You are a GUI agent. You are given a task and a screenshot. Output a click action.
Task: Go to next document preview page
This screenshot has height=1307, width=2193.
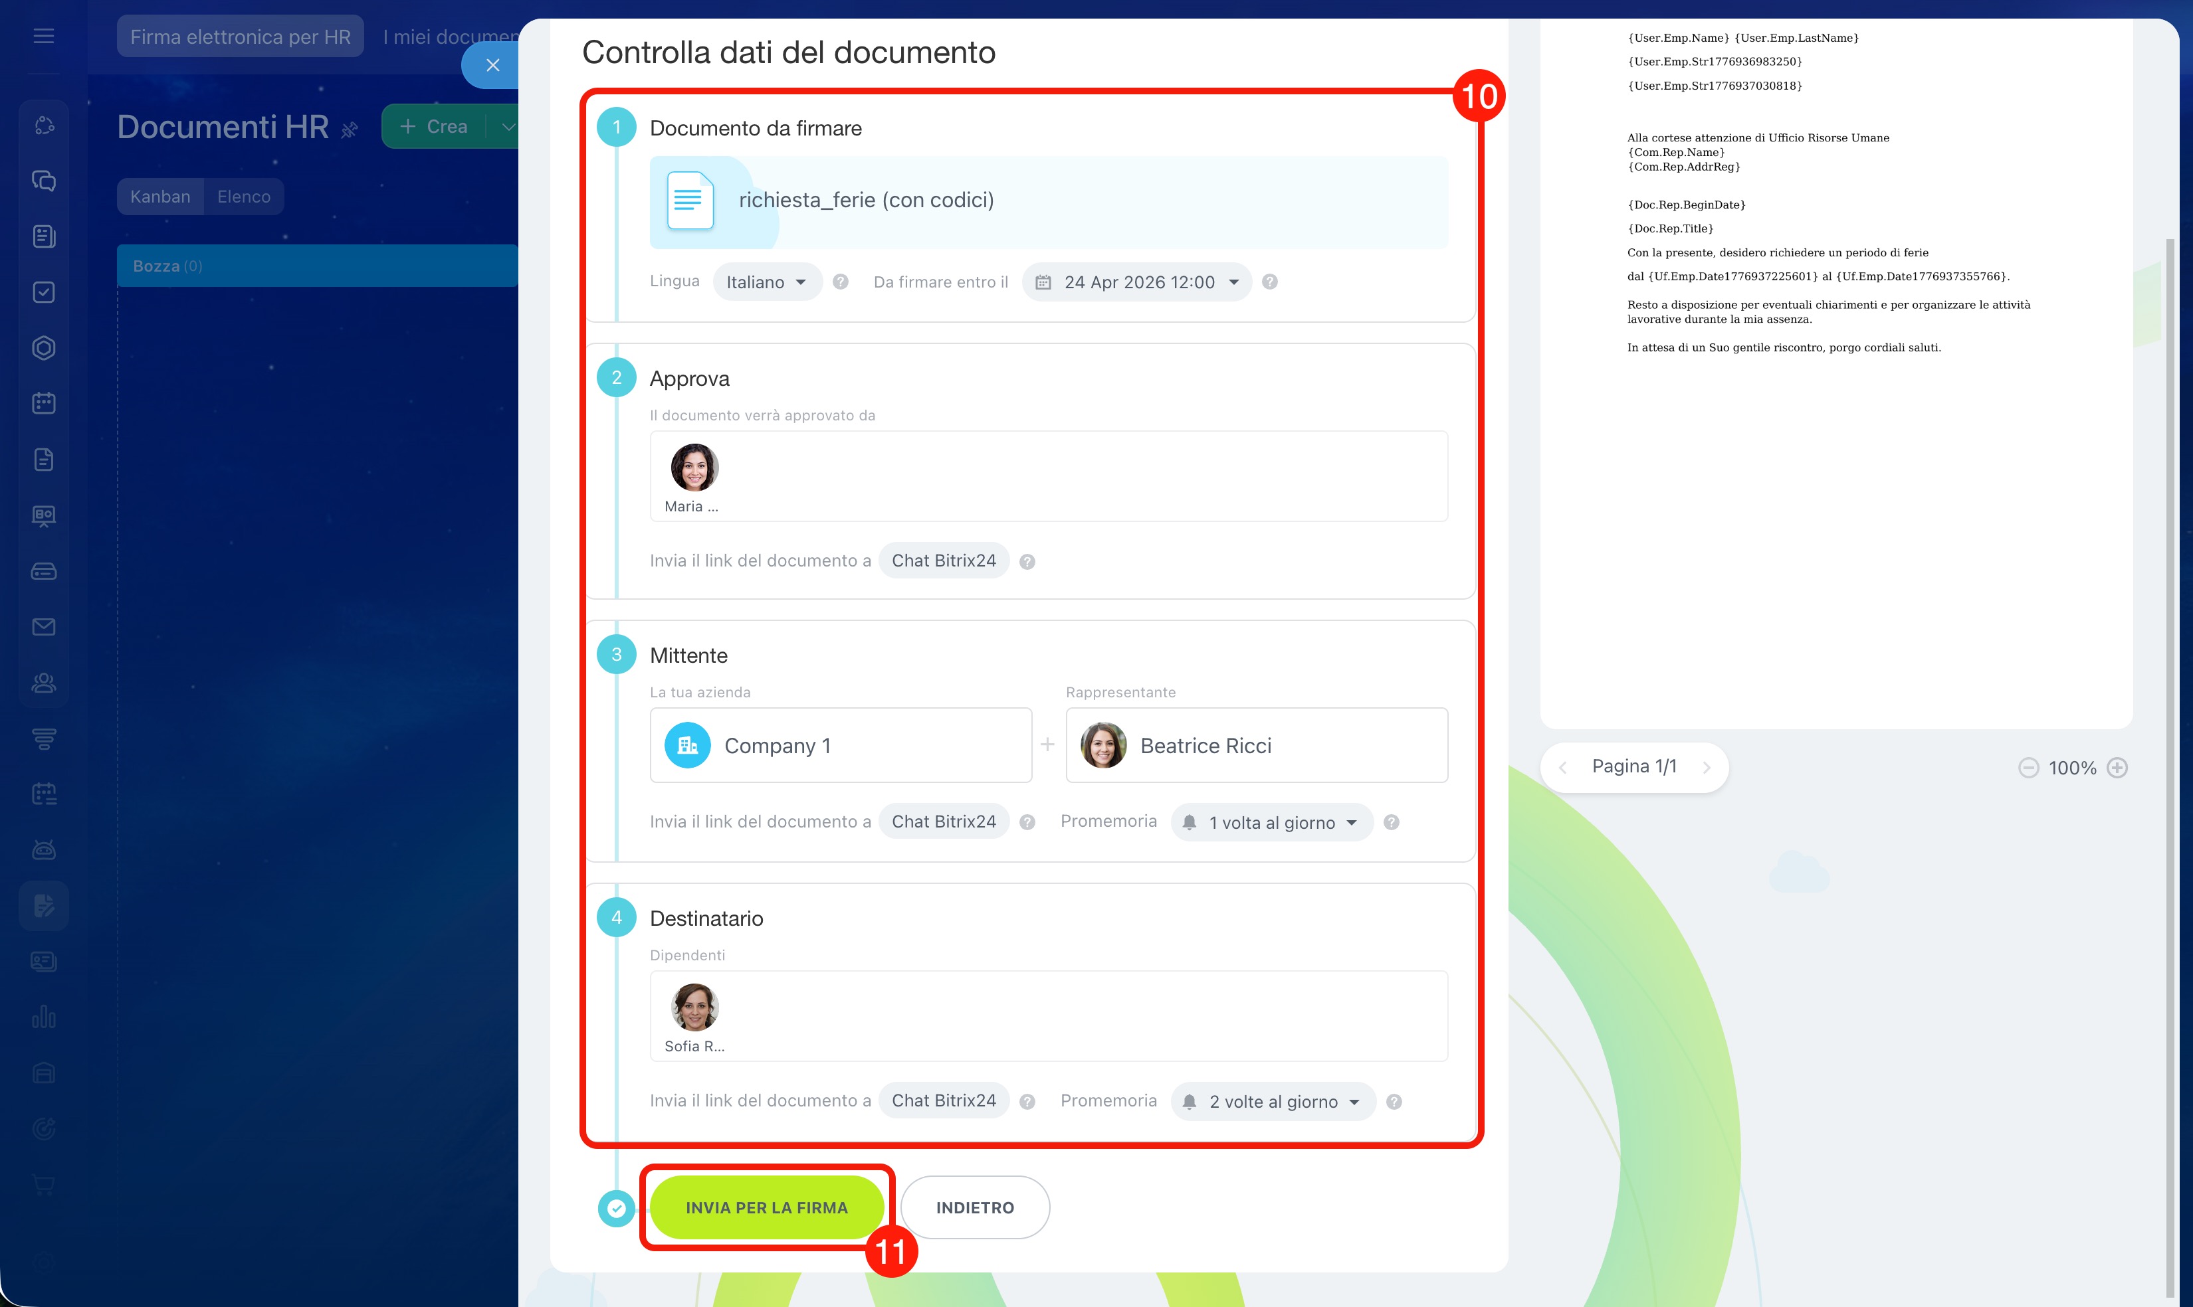(x=1707, y=768)
